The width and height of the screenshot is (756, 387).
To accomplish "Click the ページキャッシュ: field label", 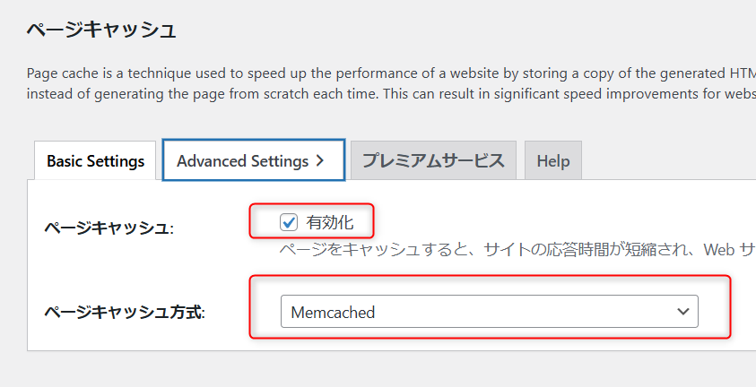I will coord(109,228).
